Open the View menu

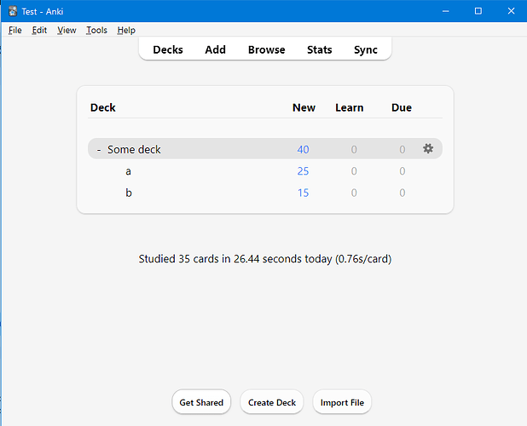point(67,30)
